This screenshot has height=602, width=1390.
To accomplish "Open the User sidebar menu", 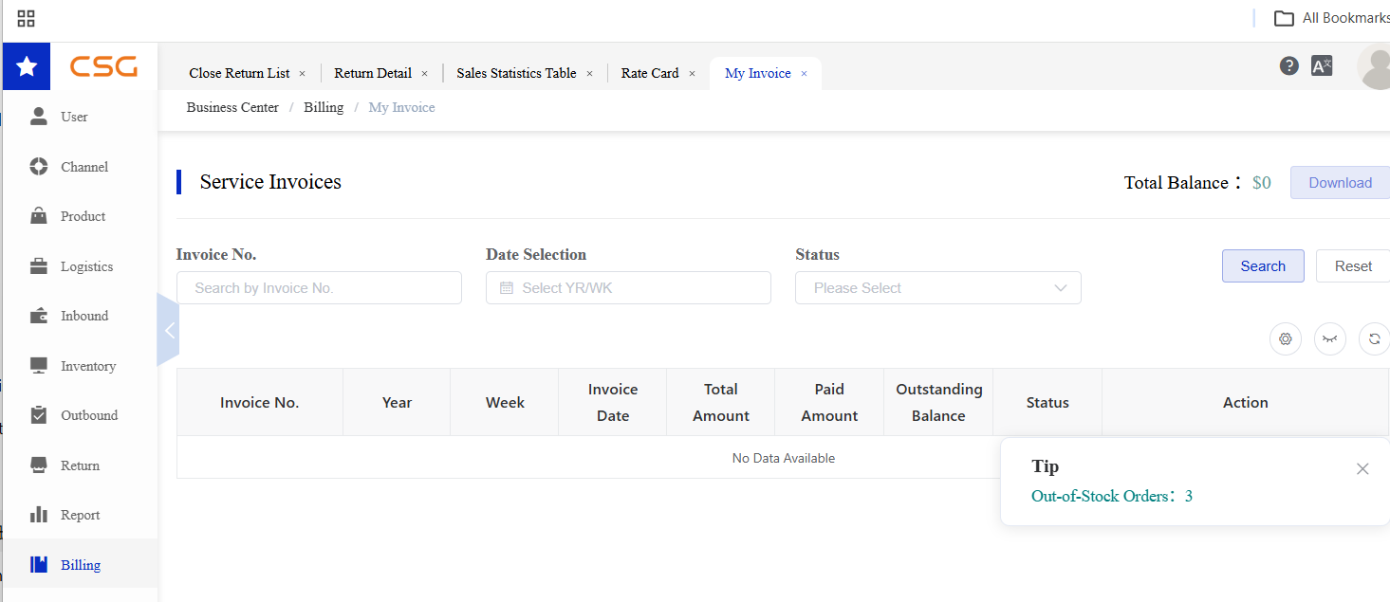I will click(x=80, y=117).
